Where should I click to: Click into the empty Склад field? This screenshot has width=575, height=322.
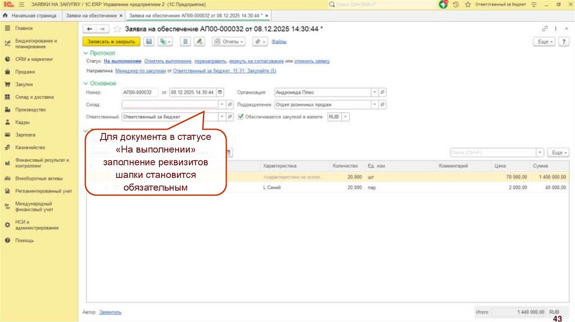(x=170, y=105)
